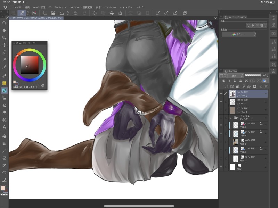Click the undo arrow in command bar
The height and width of the screenshot is (208, 278).
(x=76, y=13)
